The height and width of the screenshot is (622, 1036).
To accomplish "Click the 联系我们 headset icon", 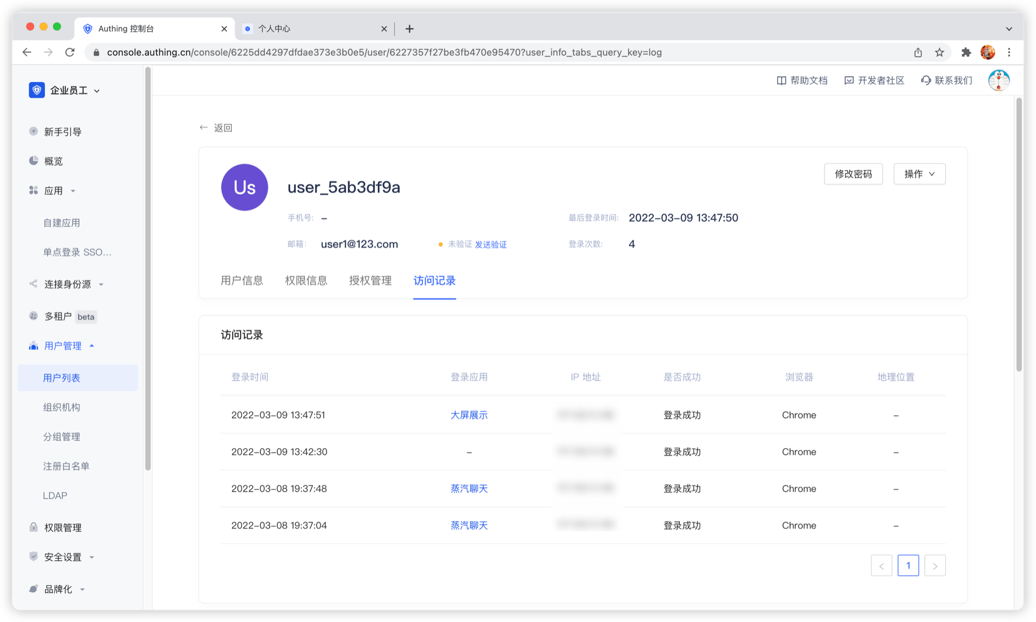I will 926,80.
